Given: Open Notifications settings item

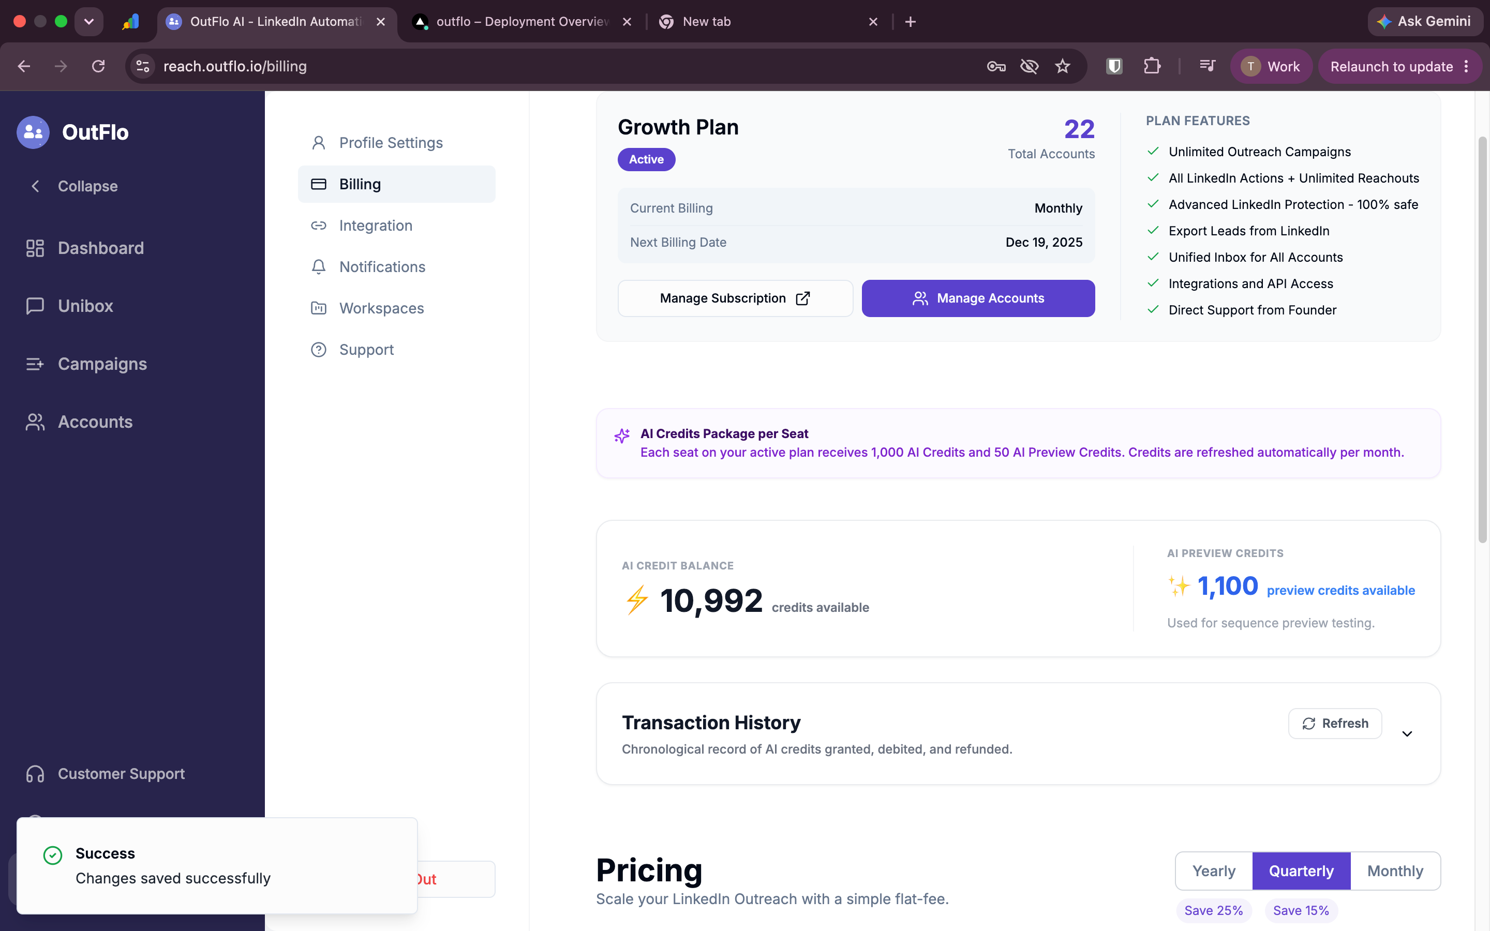Looking at the screenshot, I should coord(396,266).
